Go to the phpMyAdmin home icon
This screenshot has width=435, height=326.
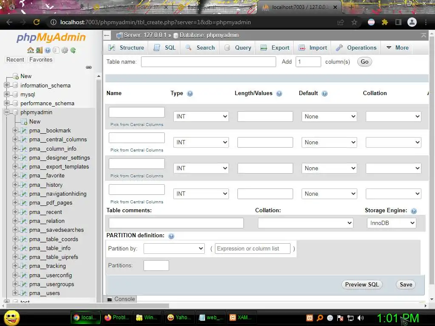coord(31,50)
